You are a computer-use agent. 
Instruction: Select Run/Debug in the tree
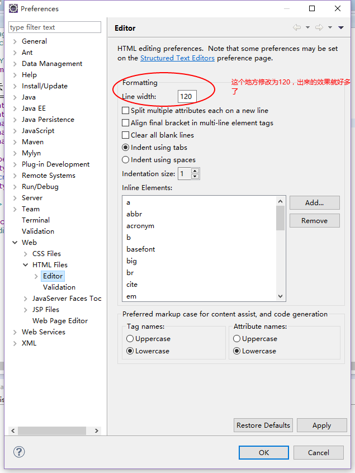tap(40, 187)
